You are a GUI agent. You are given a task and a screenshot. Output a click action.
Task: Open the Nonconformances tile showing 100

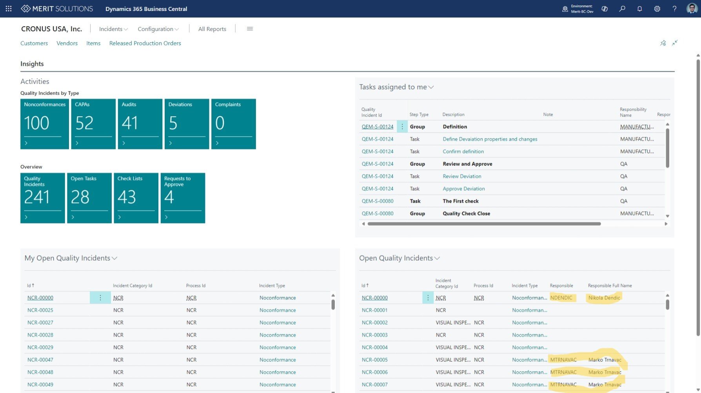pos(45,124)
